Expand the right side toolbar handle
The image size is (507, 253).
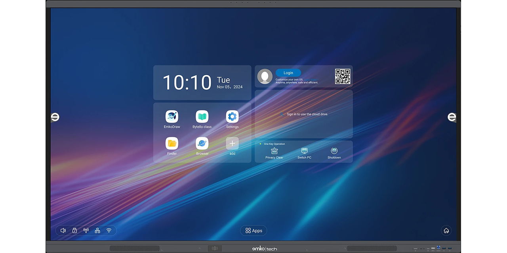pos(452,117)
